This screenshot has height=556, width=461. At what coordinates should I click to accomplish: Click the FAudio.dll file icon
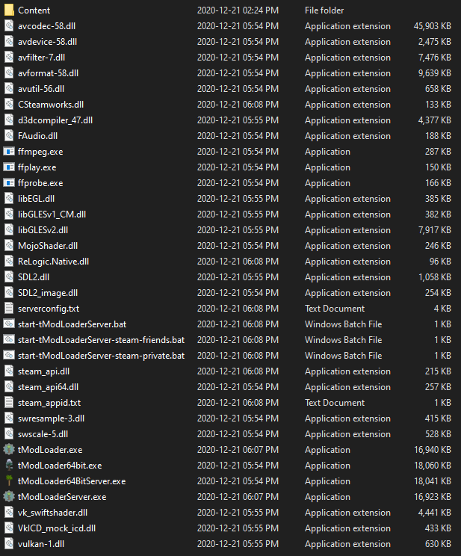point(9,136)
